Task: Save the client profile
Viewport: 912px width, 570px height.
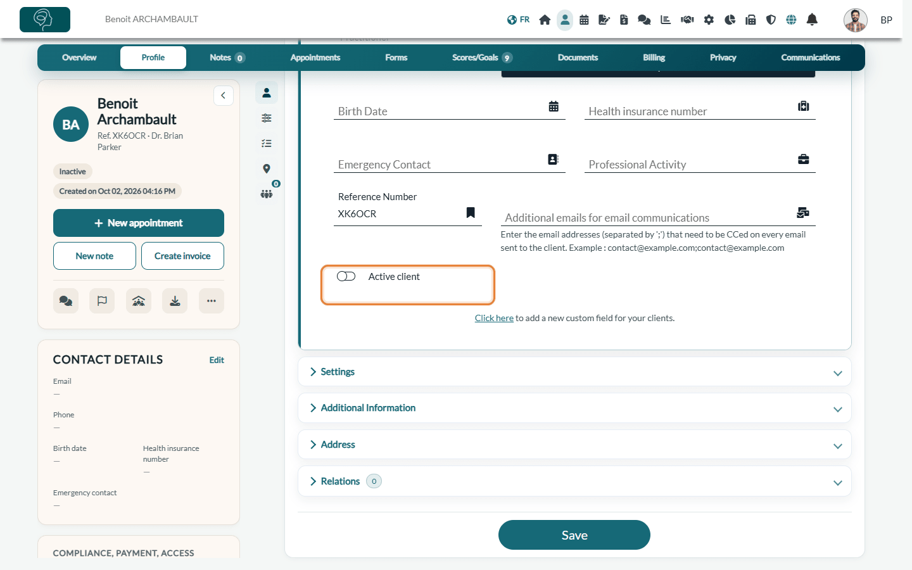Action: [574, 535]
